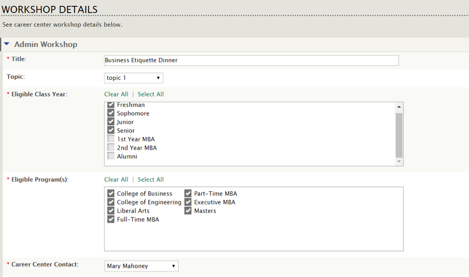Open the Topic dropdown
Image resolution: width=469 pixels, height=277 pixels.
tap(133, 78)
